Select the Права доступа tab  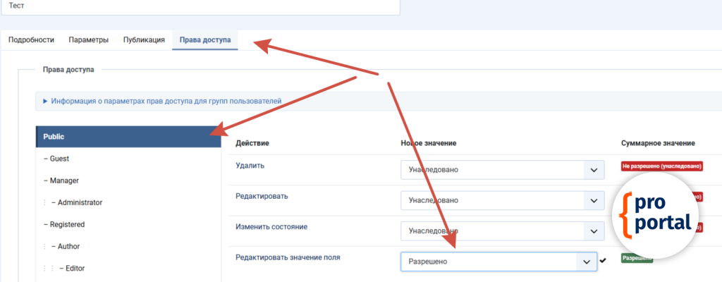(204, 40)
